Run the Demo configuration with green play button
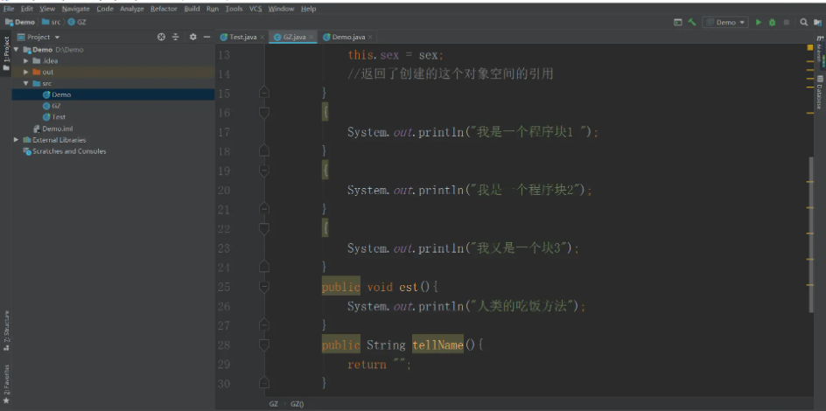 tap(759, 22)
